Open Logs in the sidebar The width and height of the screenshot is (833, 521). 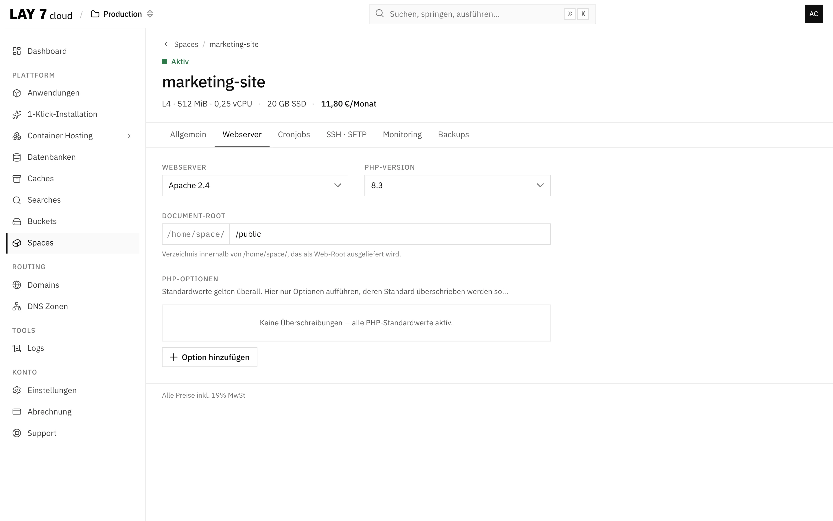(73, 348)
